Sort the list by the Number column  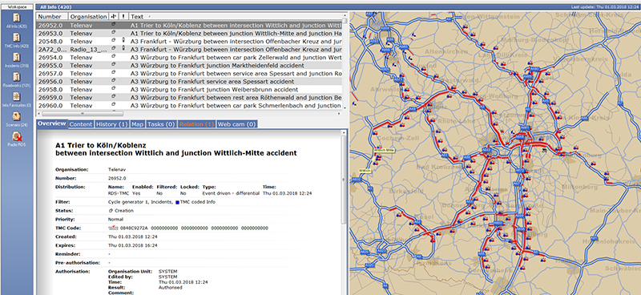tap(52, 17)
